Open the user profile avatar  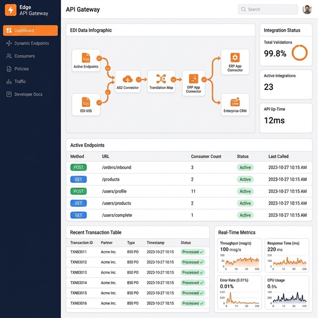pos(307,9)
